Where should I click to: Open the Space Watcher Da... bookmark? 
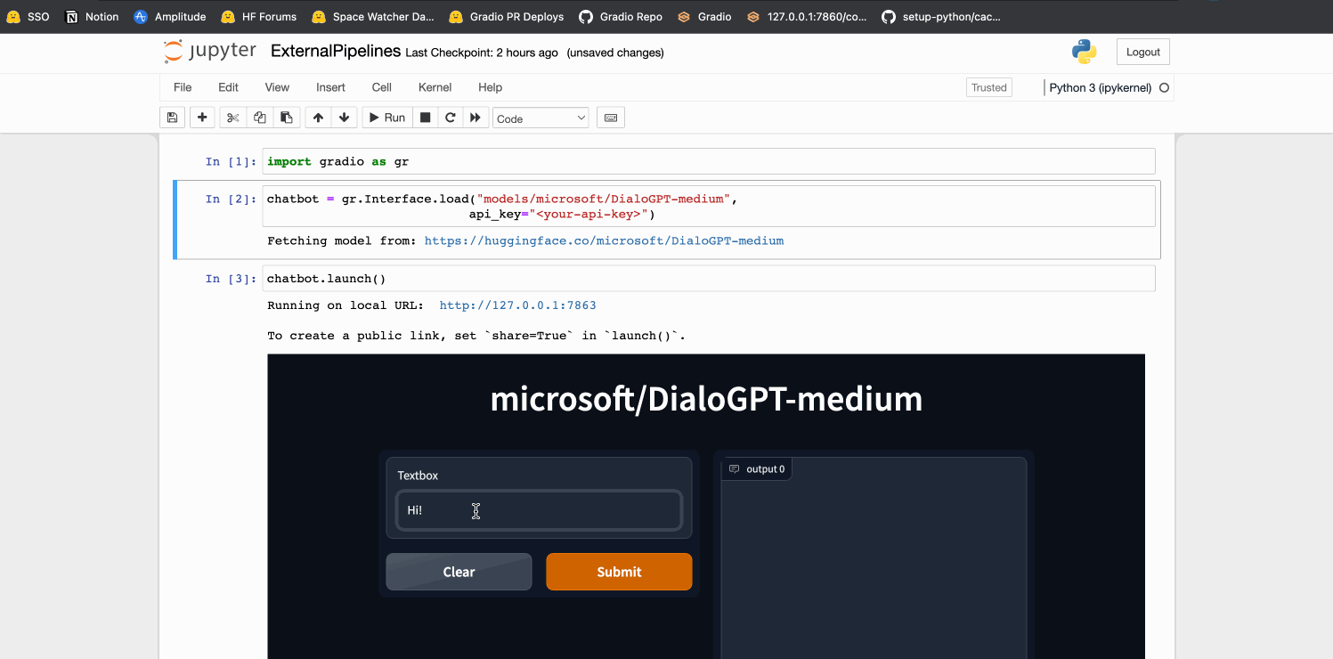click(373, 16)
